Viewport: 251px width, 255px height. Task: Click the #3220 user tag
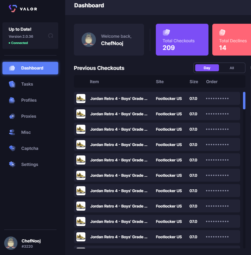pos(27,246)
